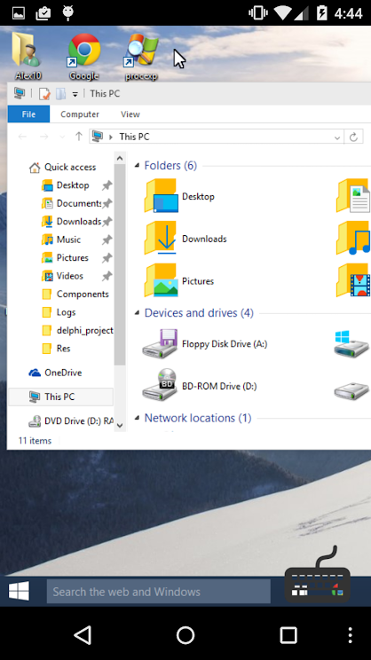371x660 pixels.
Task: Open Floppy Disk Drive (A:)
Action: tap(205, 344)
